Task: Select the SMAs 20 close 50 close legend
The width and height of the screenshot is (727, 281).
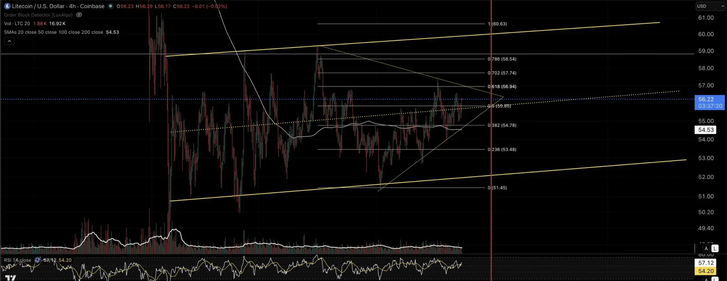Action: (53, 32)
